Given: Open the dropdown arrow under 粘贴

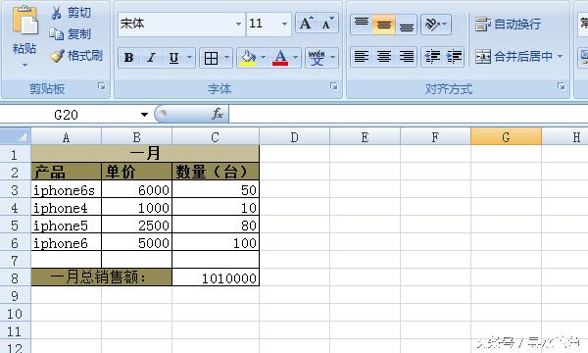Looking at the screenshot, I should coord(24,66).
